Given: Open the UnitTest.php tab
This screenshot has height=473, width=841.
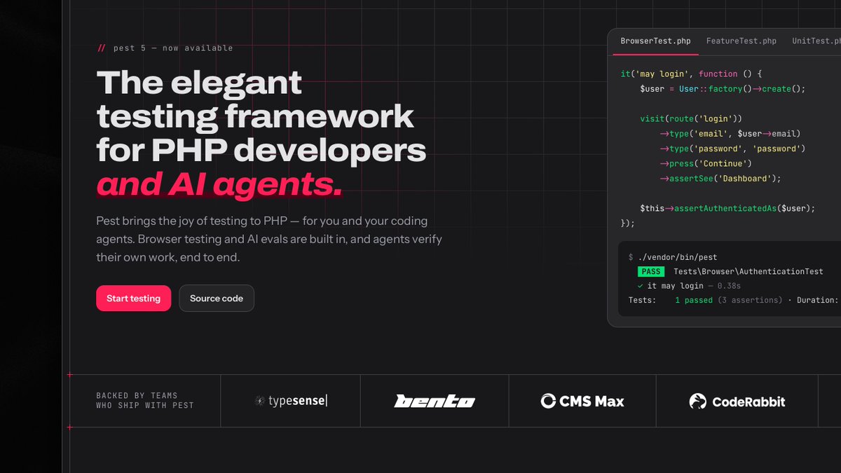Looking at the screenshot, I should coord(816,41).
